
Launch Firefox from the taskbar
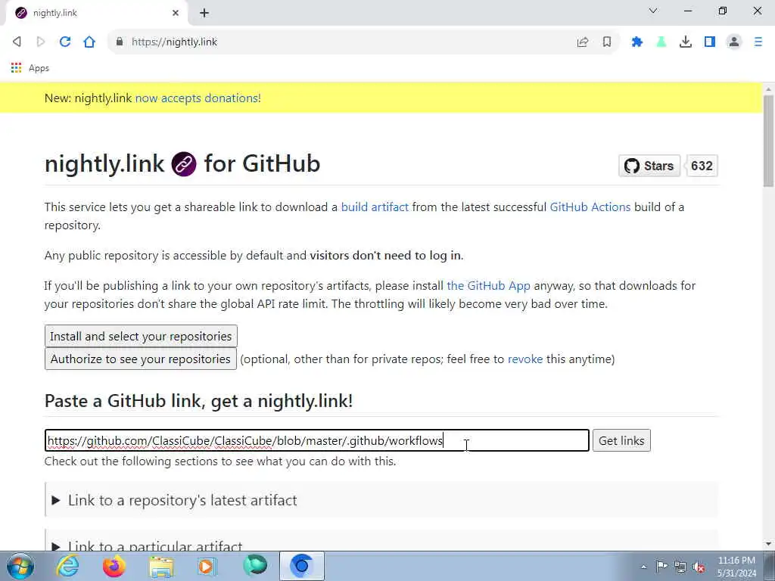point(114,566)
